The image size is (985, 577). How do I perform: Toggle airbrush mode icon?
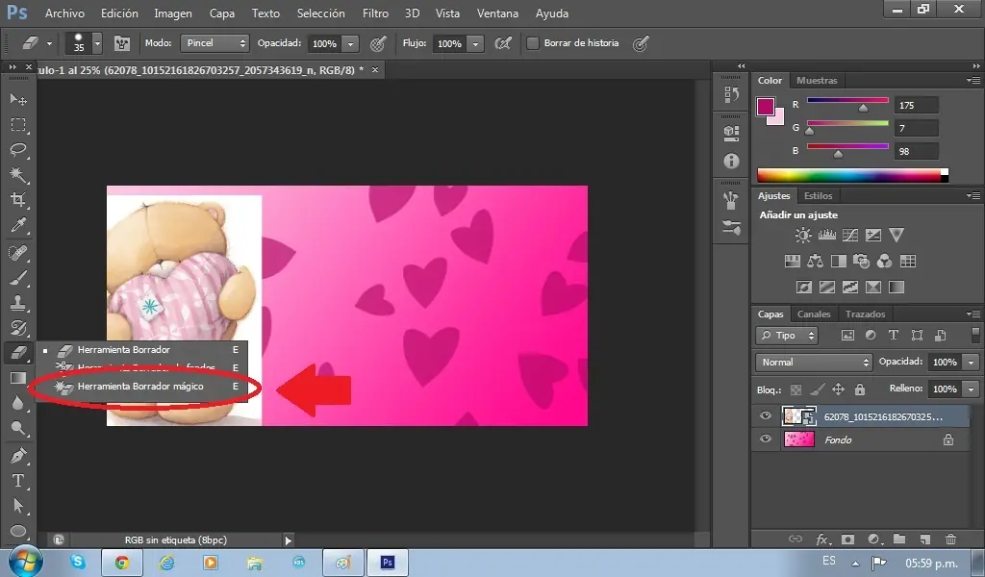502,43
